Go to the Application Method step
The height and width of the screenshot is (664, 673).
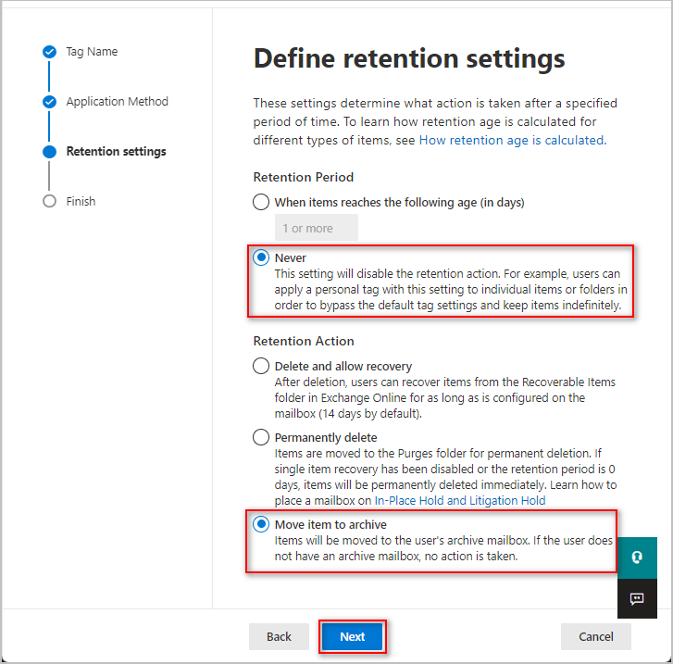coord(118,102)
